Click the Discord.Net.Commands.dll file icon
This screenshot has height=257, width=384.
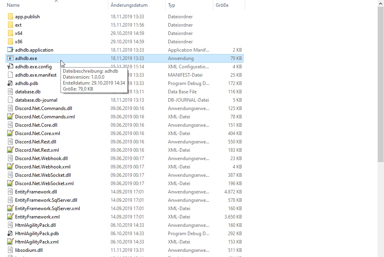tap(10, 108)
